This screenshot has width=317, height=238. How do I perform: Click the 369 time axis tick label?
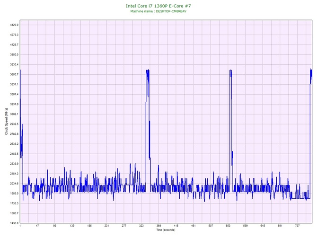pos(158,226)
